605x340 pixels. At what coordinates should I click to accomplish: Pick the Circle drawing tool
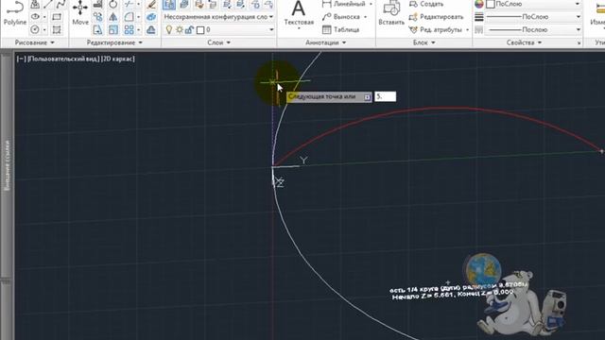point(35,29)
